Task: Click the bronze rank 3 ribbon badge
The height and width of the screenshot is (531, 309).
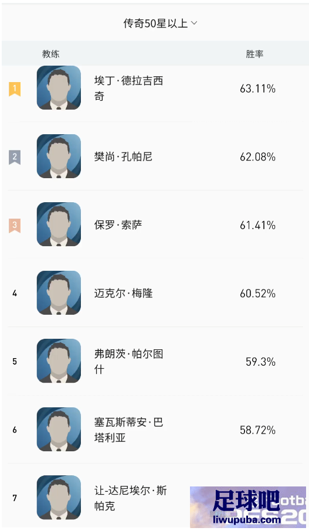Action: [15, 226]
